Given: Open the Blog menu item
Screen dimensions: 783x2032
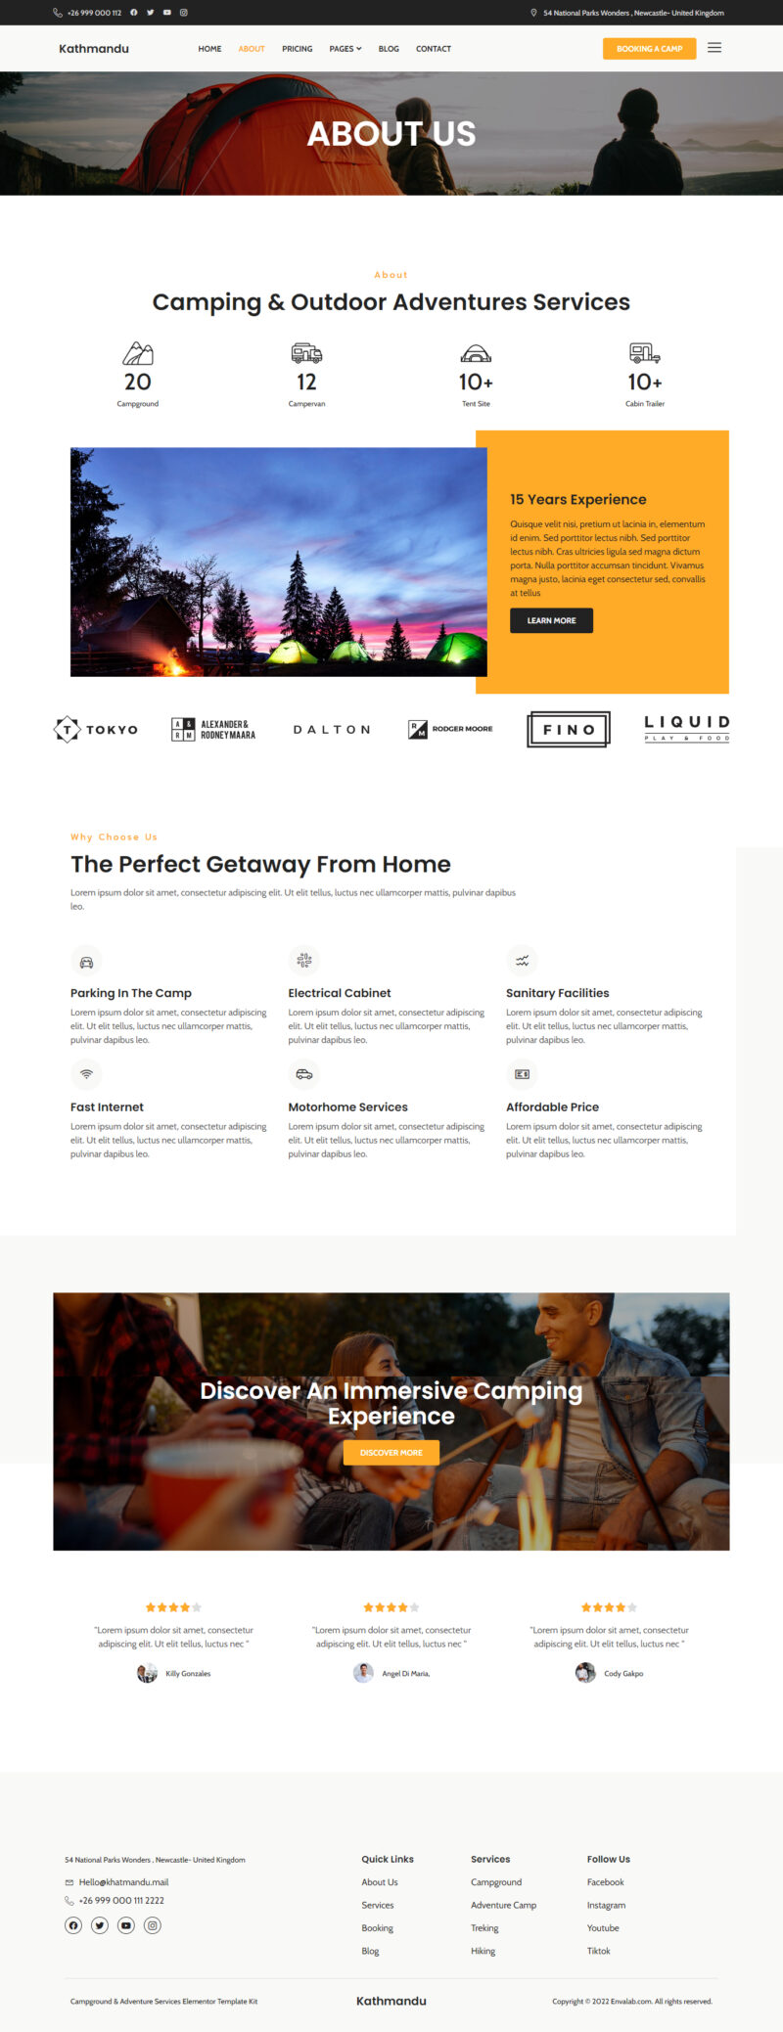Looking at the screenshot, I should pyautogui.click(x=389, y=49).
